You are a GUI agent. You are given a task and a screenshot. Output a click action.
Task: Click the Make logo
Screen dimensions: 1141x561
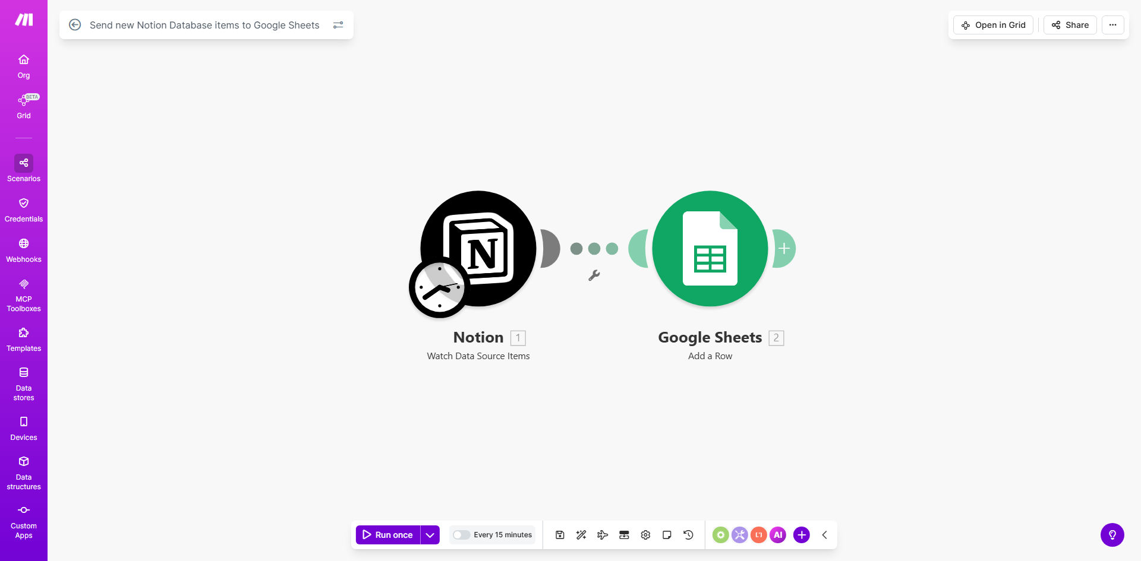point(24,20)
